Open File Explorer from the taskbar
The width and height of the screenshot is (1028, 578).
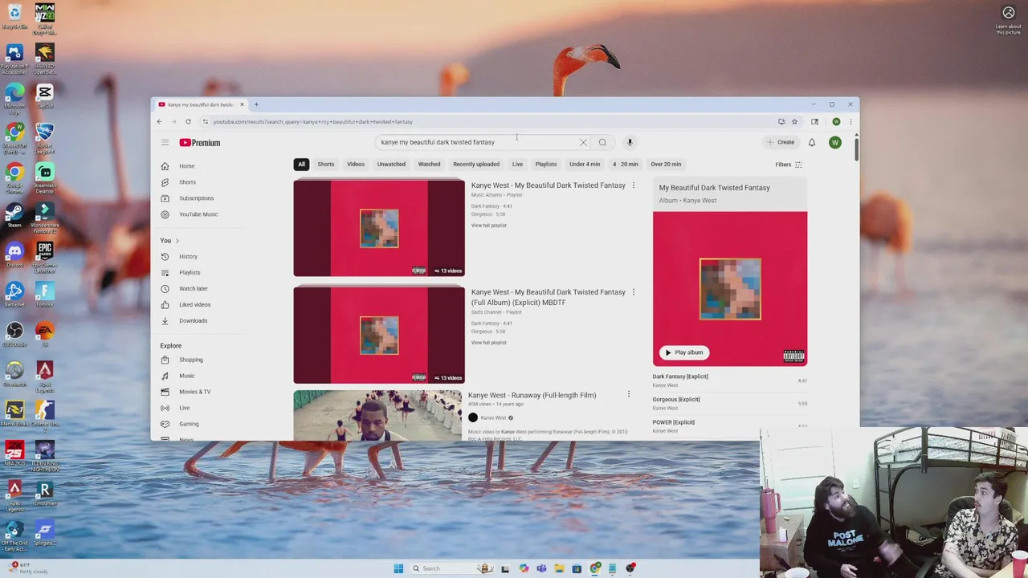click(x=559, y=568)
